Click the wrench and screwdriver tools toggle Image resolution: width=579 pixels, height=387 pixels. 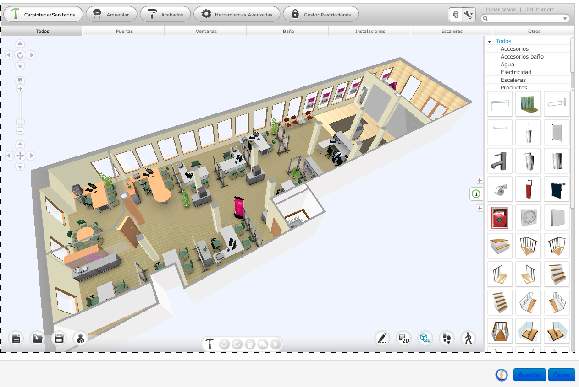[x=468, y=15]
